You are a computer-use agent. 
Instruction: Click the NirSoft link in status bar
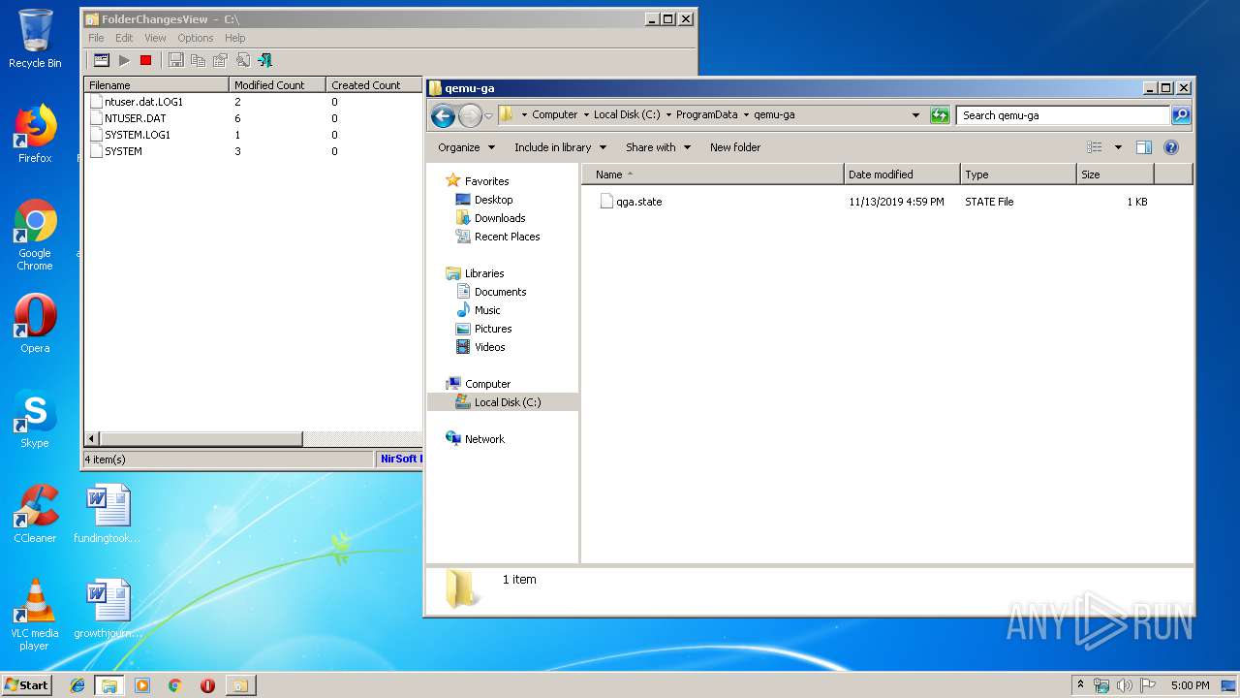[x=401, y=459]
